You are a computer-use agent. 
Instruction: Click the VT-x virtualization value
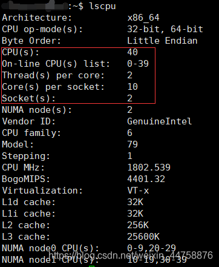138,191
